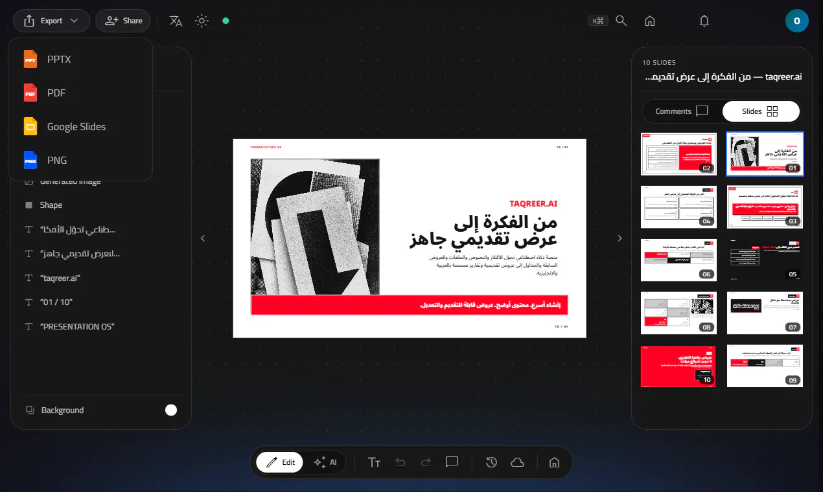Switch to AI mode
This screenshot has width=823, height=492.
point(325,462)
